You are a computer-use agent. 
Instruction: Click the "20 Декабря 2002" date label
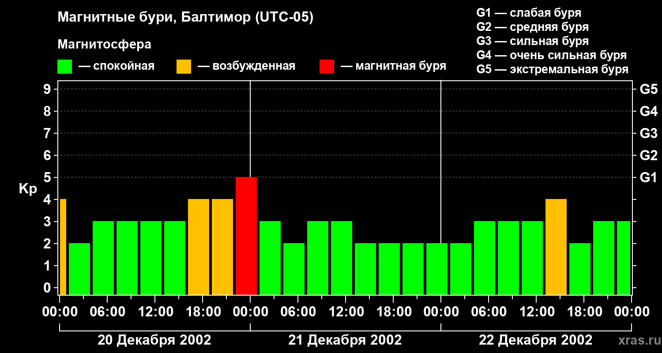(154, 340)
